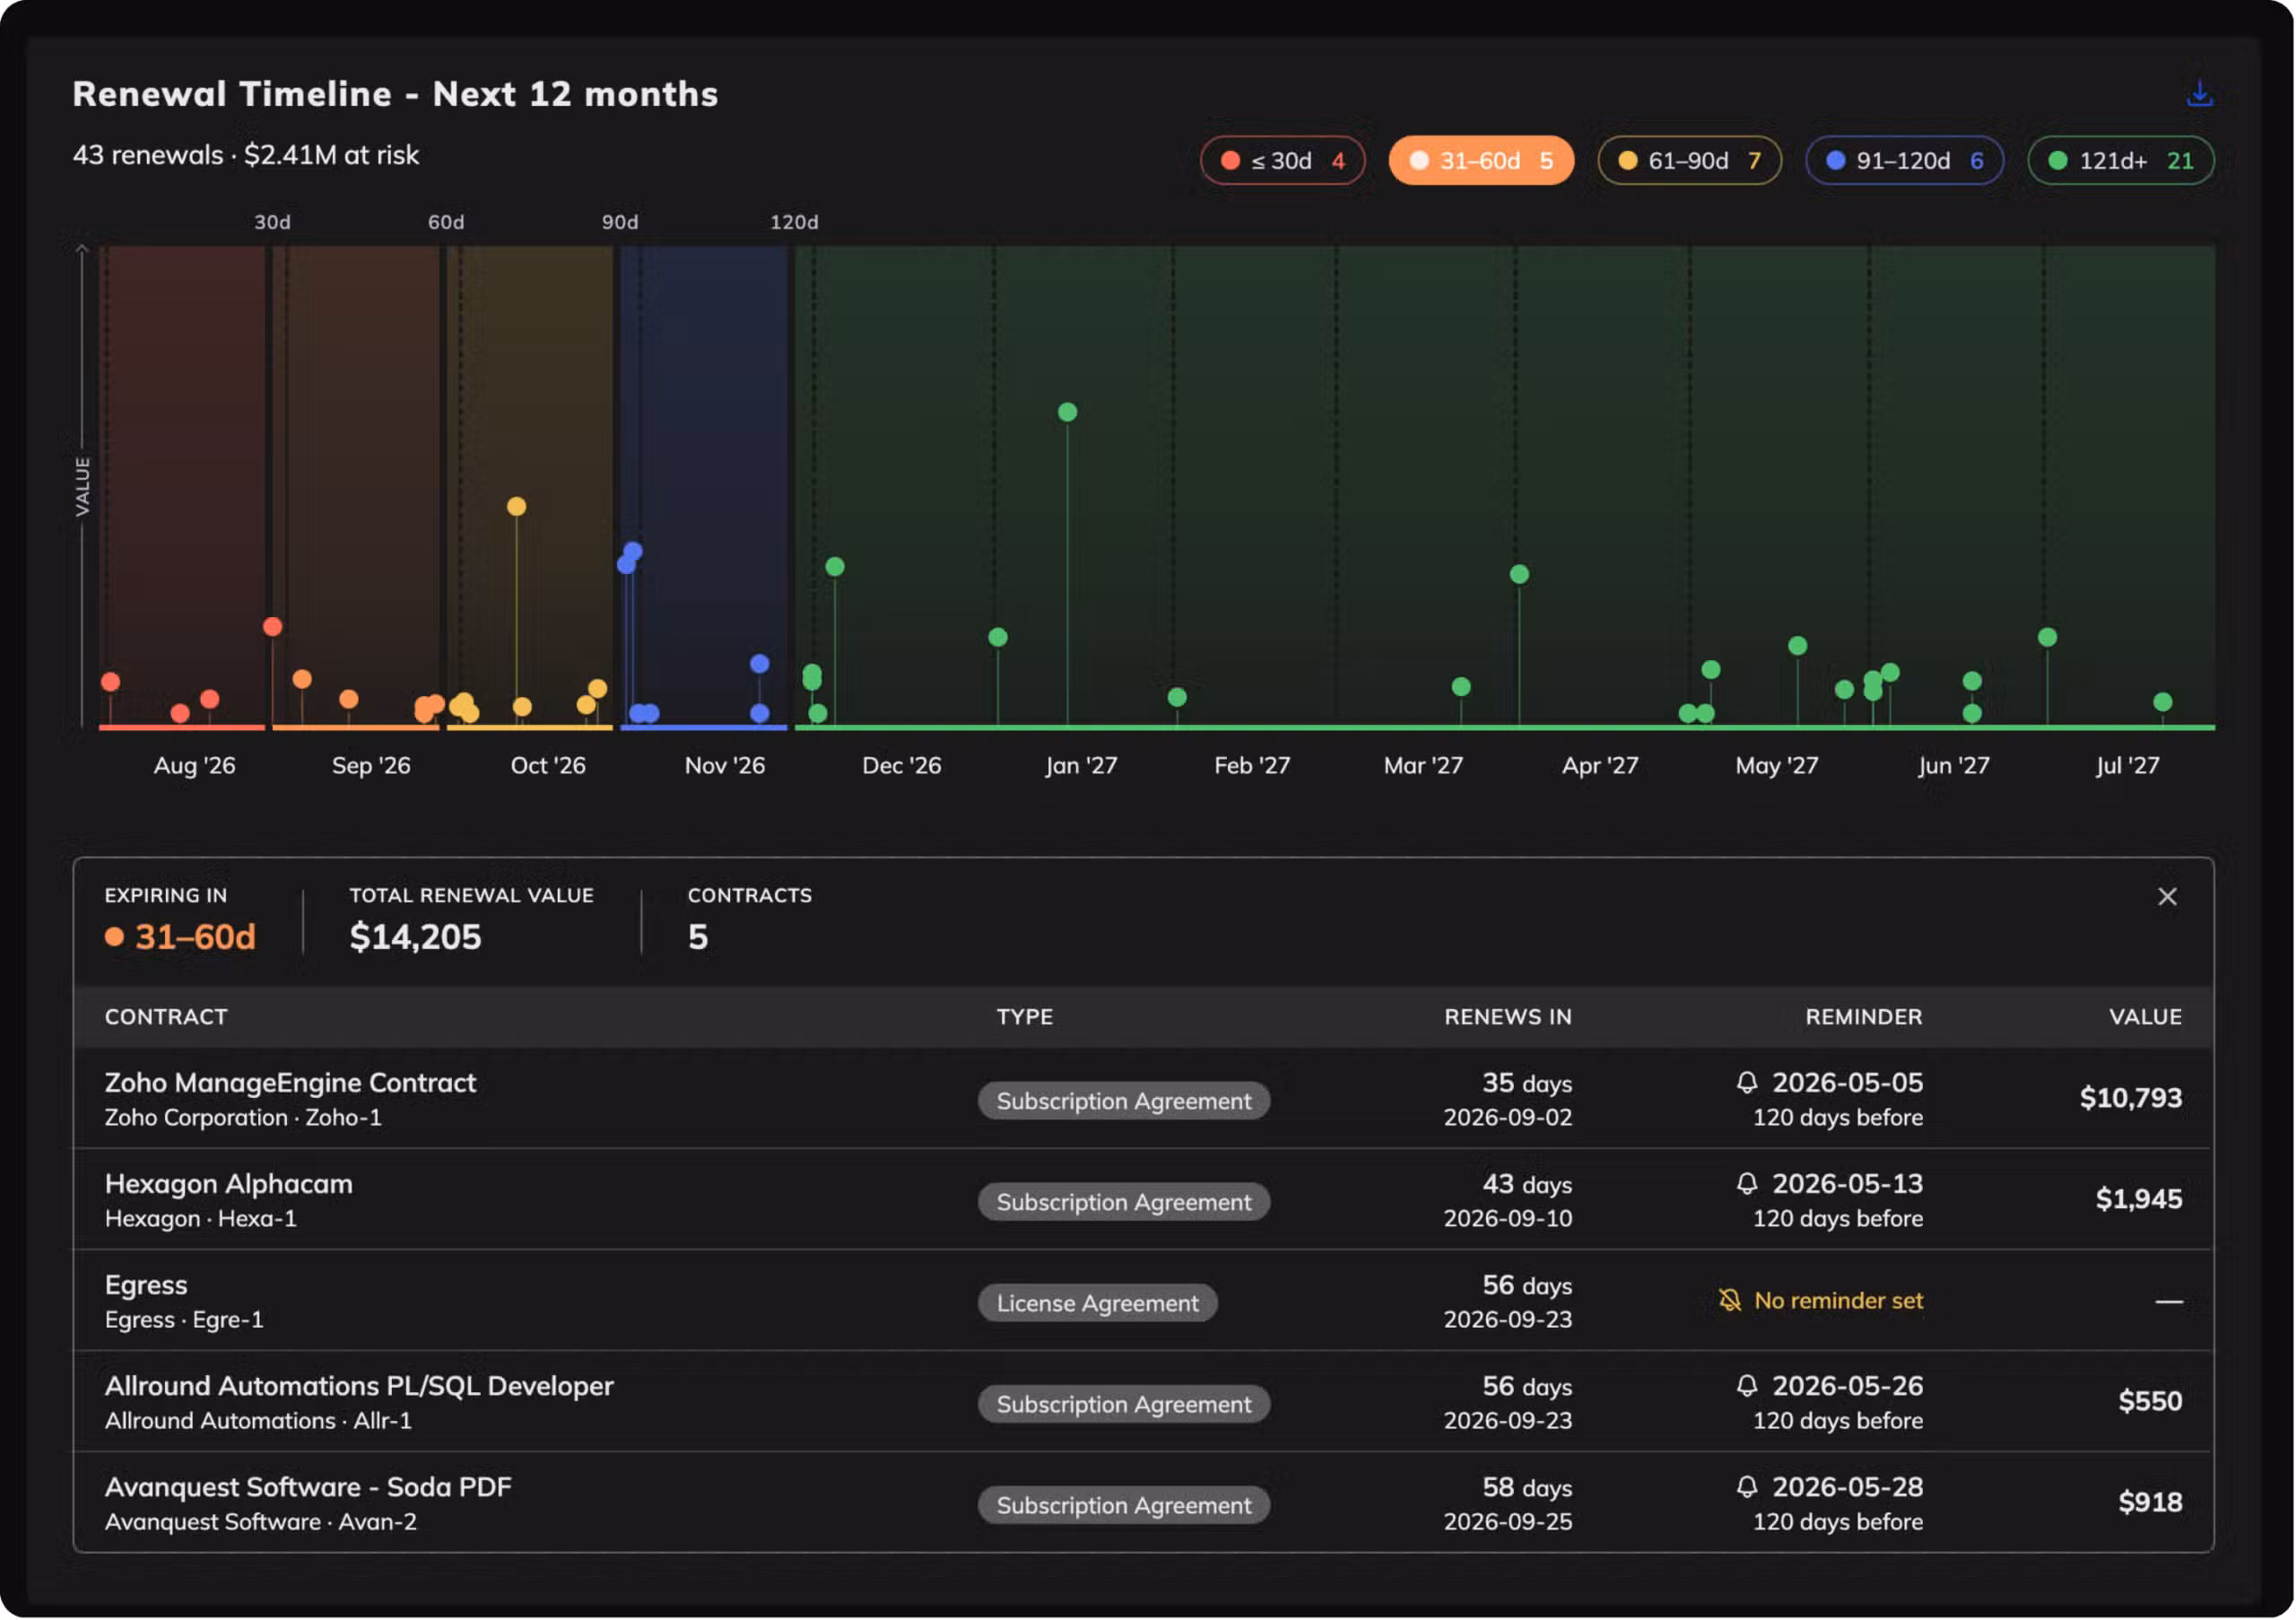Toggle the 121d+ filter chip
Image resolution: width=2296 pixels, height=1620 pixels.
[2120, 160]
